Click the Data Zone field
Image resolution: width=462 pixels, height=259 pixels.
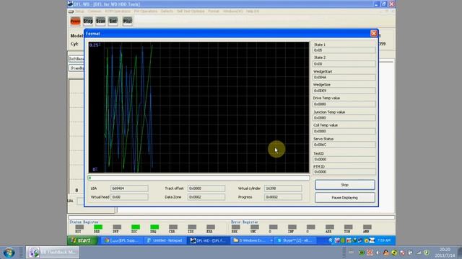(x=206, y=197)
